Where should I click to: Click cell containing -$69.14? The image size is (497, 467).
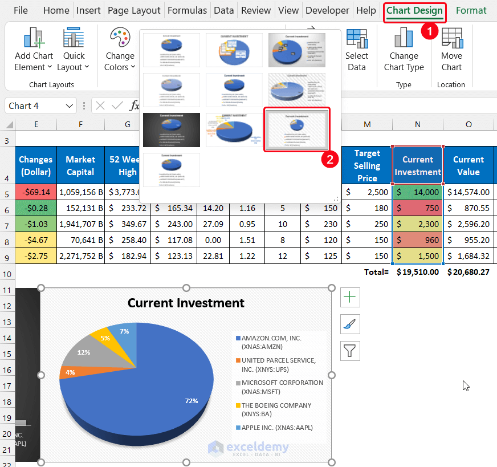tap(36, 192)
